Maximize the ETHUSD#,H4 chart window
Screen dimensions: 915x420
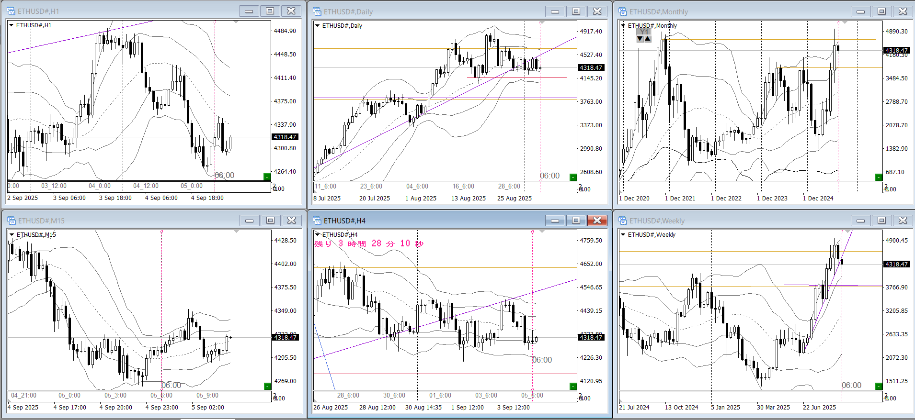(x=576, y=220)
